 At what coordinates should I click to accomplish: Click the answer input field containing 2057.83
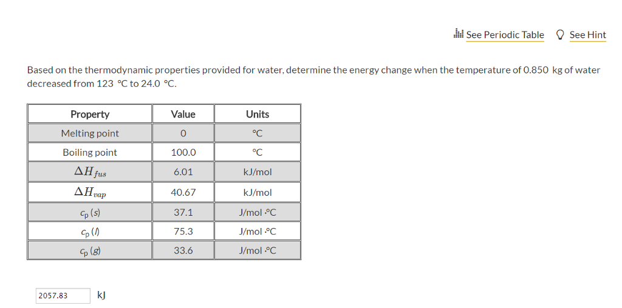tap(63, 296)
